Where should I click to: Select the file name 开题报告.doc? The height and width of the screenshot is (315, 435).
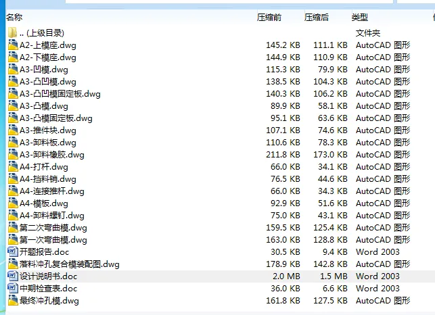(x=44, y=252)
